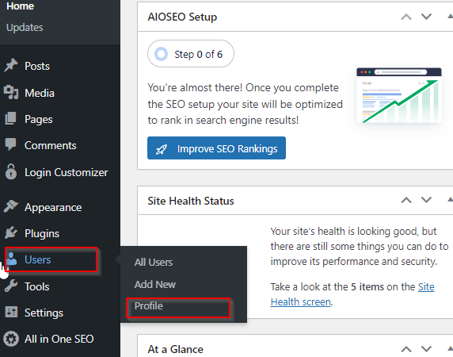Click the Plugins plug icon
This screenshot has width=453, height=357.
pos(11,232)
